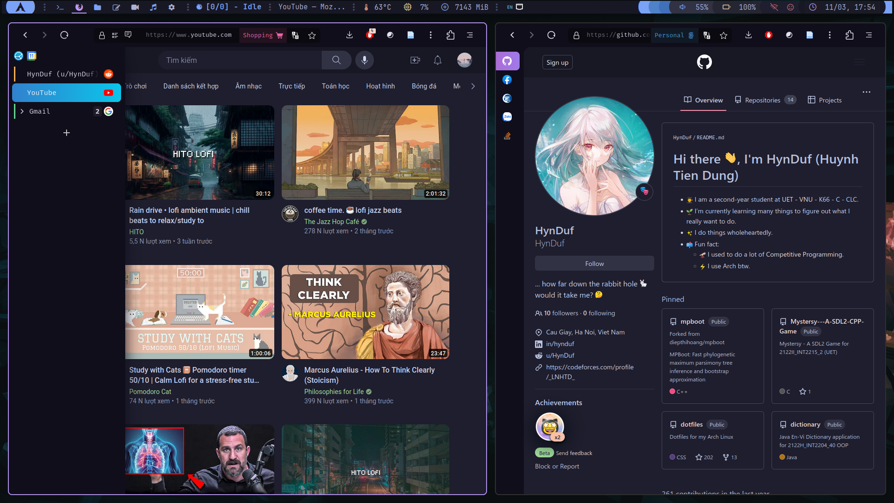Expand the Gmail tab group
Screen dimensions: 894x503
[22, 111]
